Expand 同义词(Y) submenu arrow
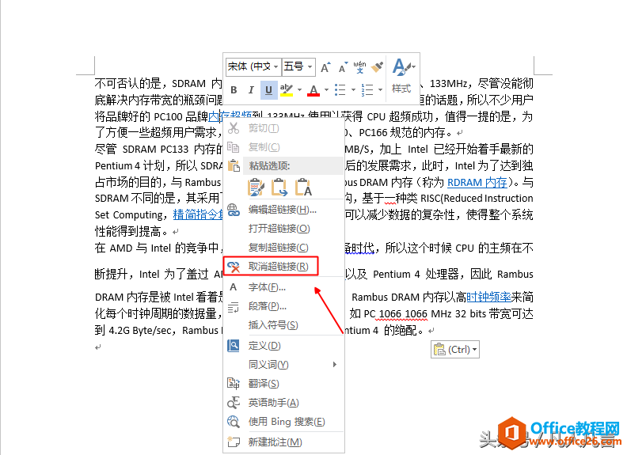 pyautogui.click(x=335, y=365)
